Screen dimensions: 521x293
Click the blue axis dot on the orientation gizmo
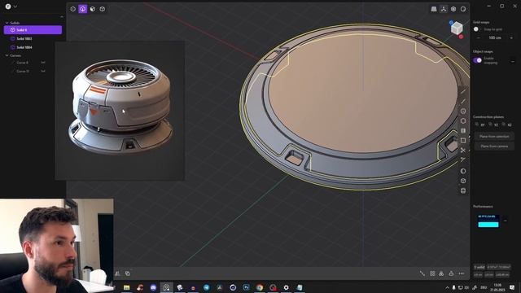point(451,23)
